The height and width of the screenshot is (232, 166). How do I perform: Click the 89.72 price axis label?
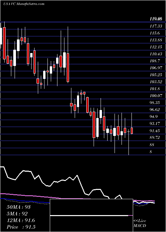point(155,138)
